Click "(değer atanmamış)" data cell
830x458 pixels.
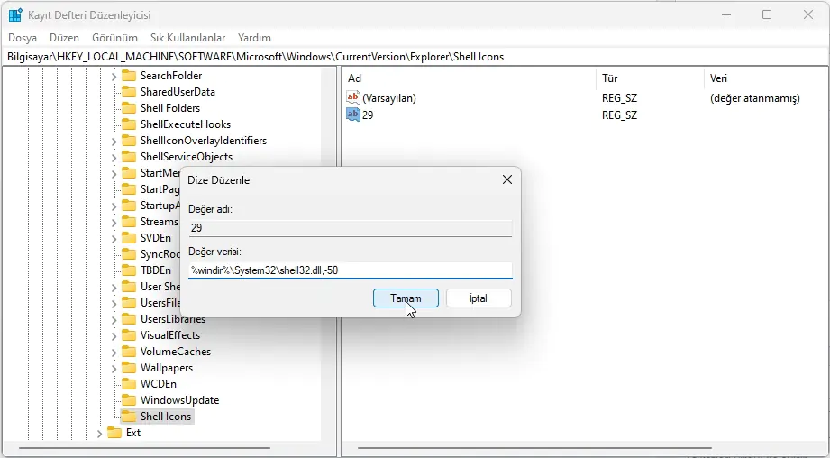755,98
